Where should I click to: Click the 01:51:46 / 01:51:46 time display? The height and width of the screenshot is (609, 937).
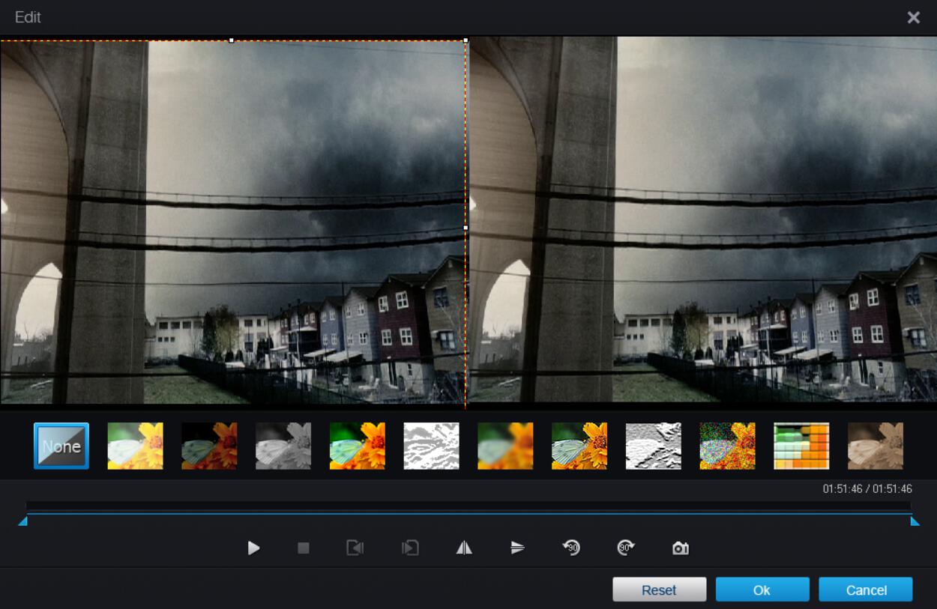(x=867, y=489)
